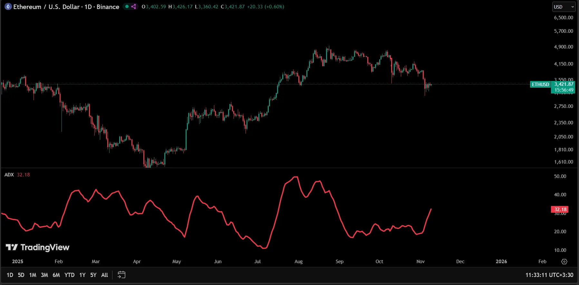Click the Ethereum symbol logo icon
Viewport: 579px width, 285px height.
8,7
